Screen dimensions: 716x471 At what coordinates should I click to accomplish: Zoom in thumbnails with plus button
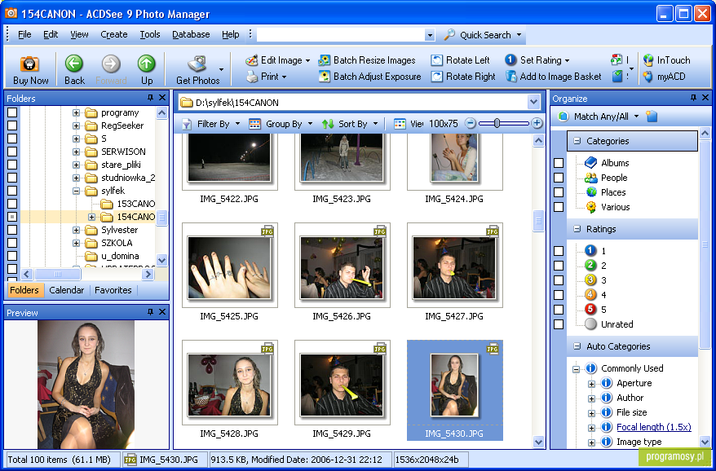pos(537,123)
